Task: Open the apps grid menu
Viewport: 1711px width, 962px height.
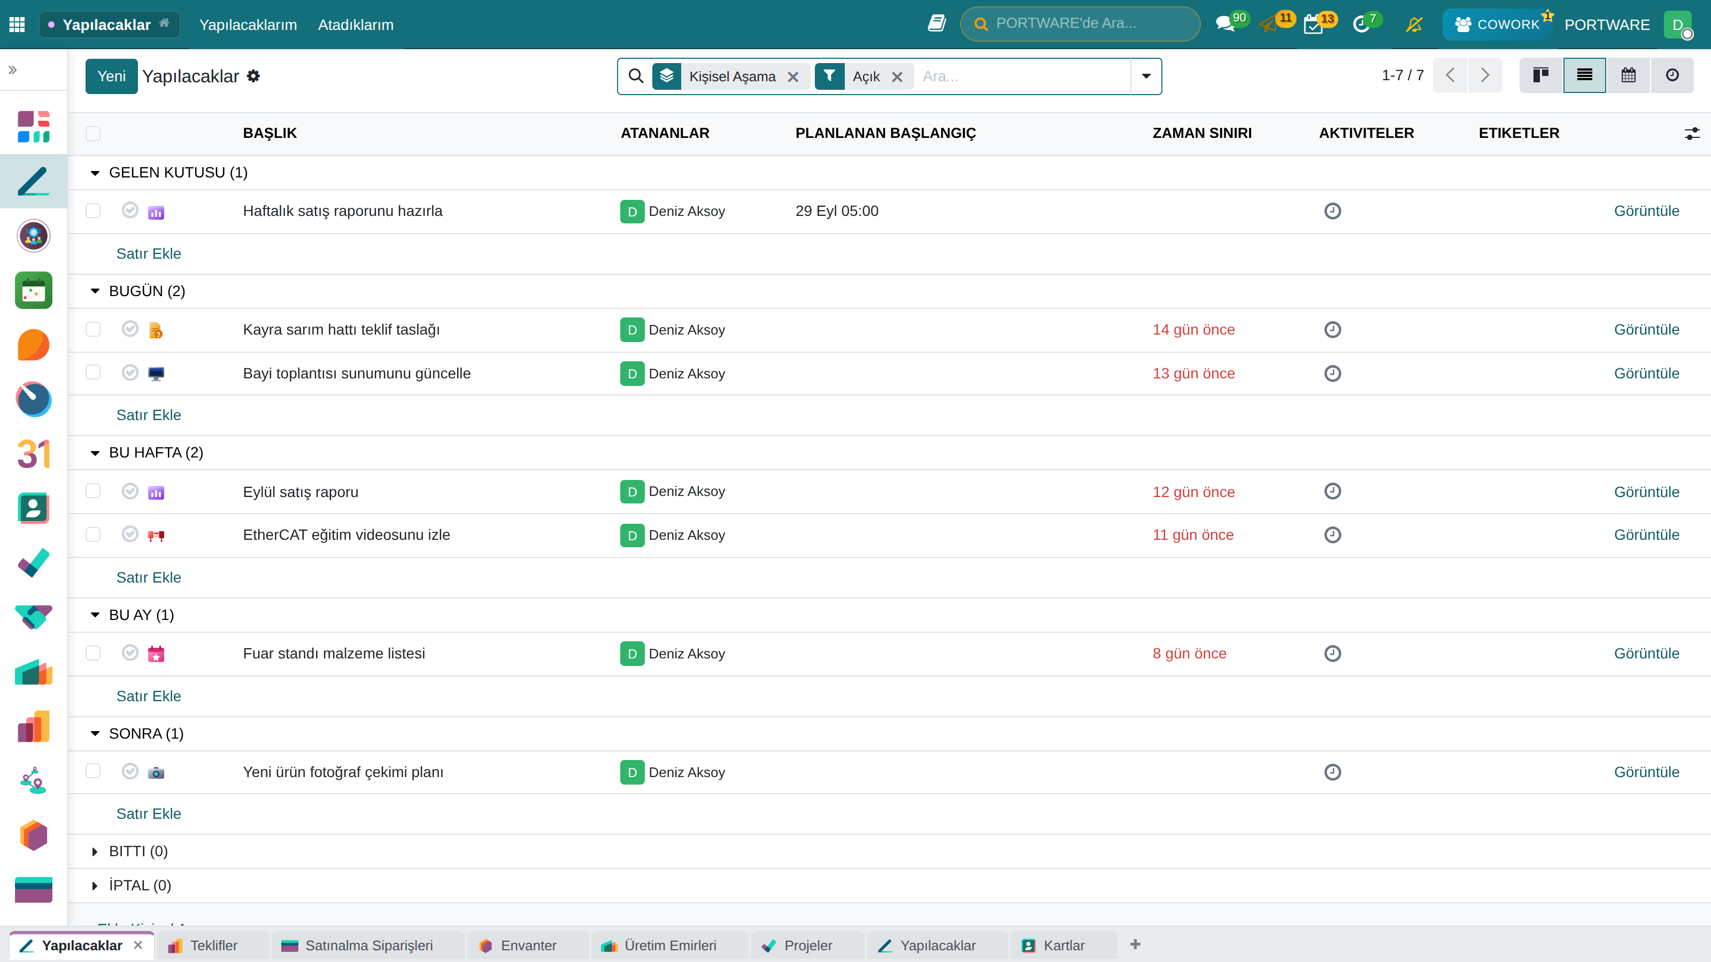Action: point(17,25)
